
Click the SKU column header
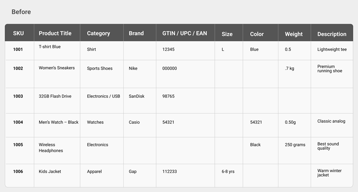18,33
